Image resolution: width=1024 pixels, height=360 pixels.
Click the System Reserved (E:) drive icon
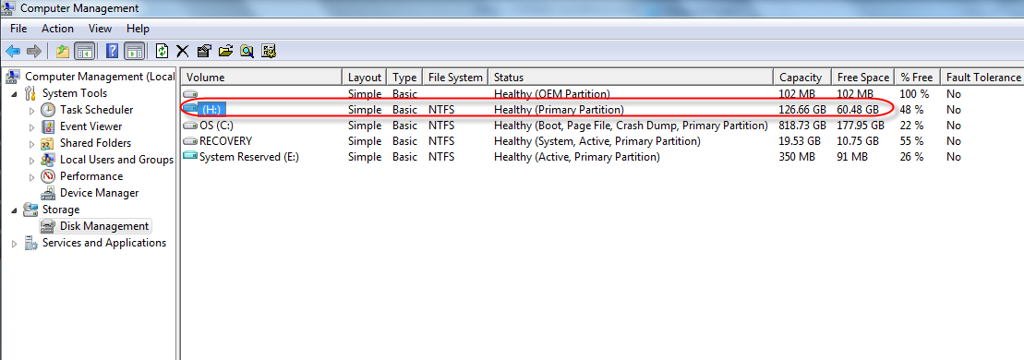tap(190, 156)
